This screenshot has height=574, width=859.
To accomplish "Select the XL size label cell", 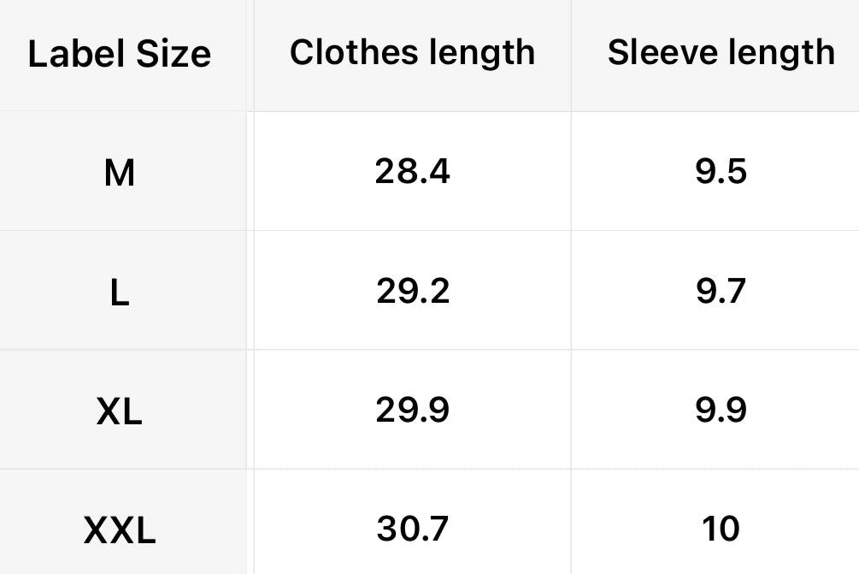I will (120, 412).
